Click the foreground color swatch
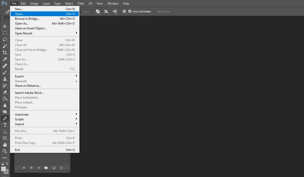This screenshot has height=177, width=304. tap(3, 169)
